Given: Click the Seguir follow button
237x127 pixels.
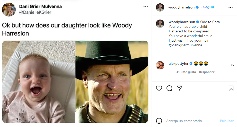Looking at the screenshot, I should (x=209, y=7).
